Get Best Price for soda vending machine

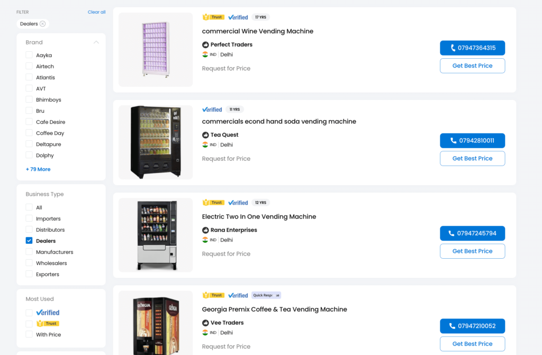[472, 158]
